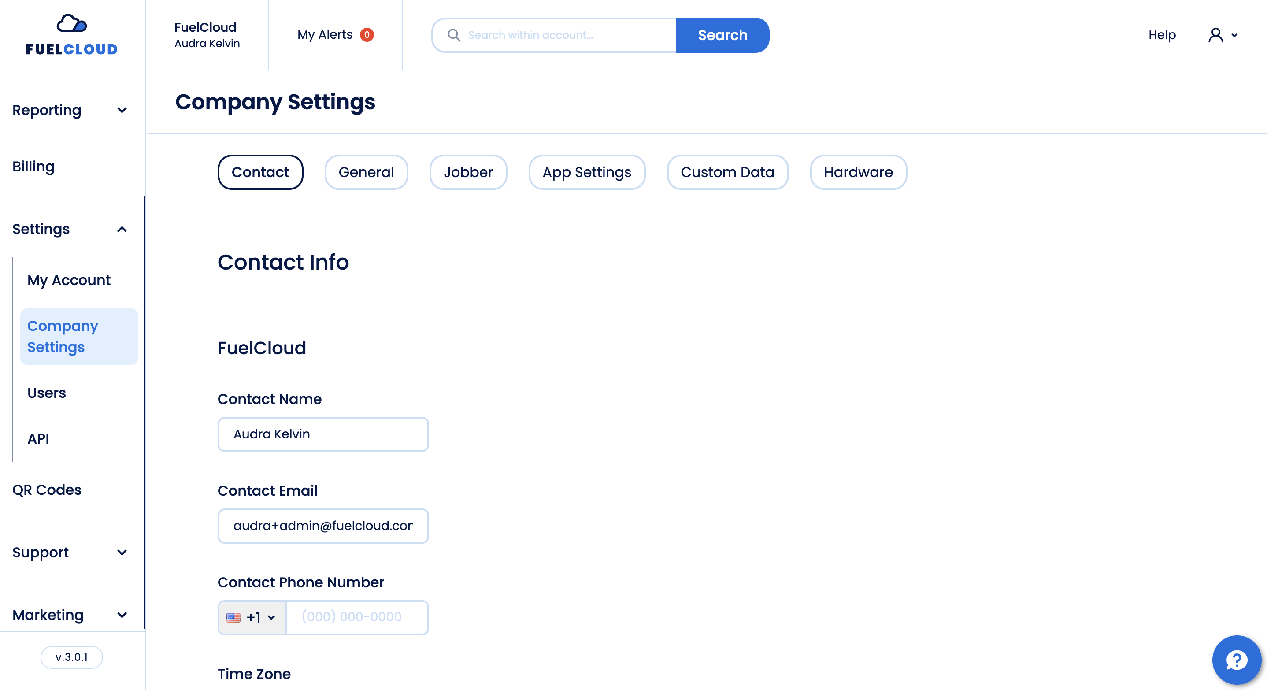This screenshot has width=1267, height=690.
Task: Open the Hardware settings tab
Action: click(858, 172)
